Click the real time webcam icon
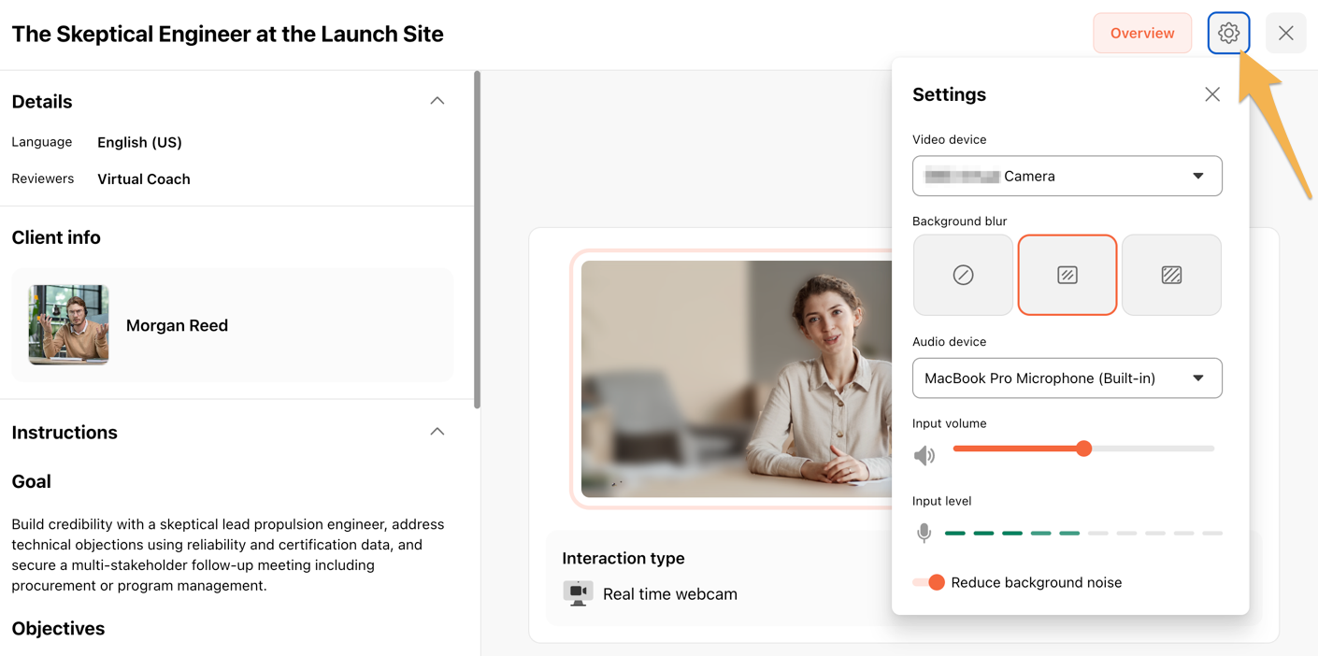Viewport: 1318px width, 656px height. point(578,593)
